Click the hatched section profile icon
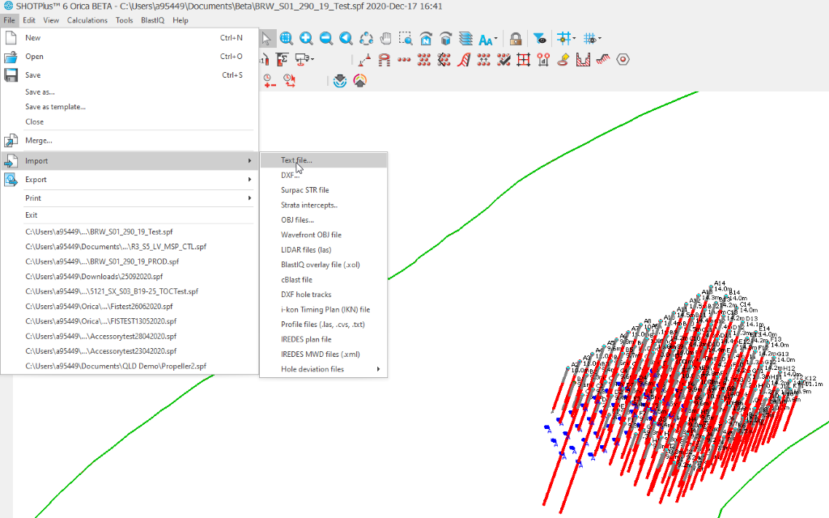Viewport: 829px width, 518px height. [583, 60]
